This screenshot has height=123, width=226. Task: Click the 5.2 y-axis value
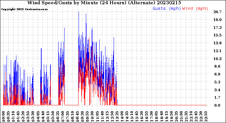point(217,82)
